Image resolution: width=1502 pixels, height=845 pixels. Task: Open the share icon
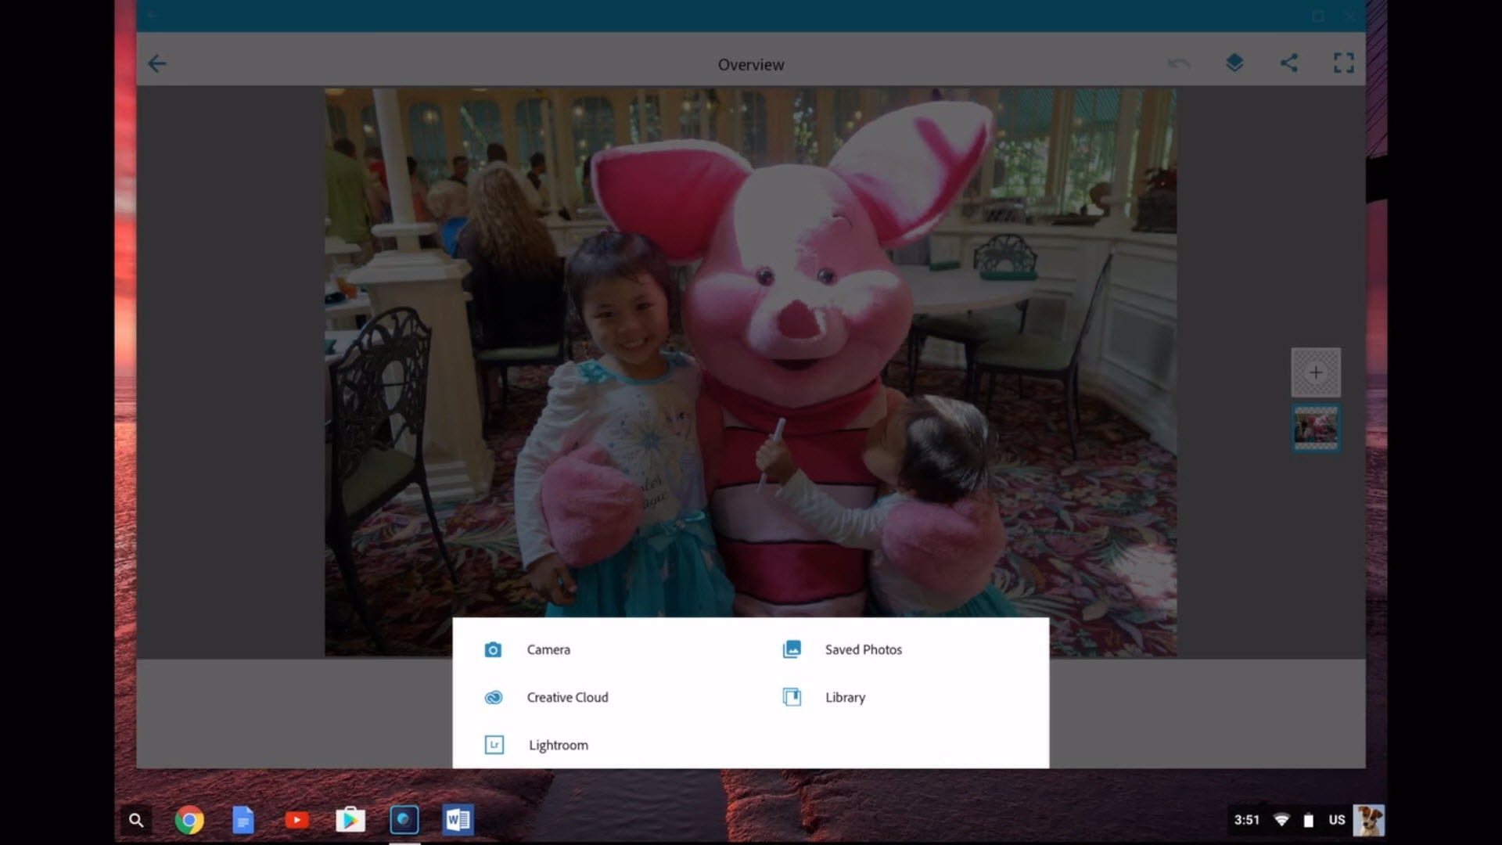1289,63
